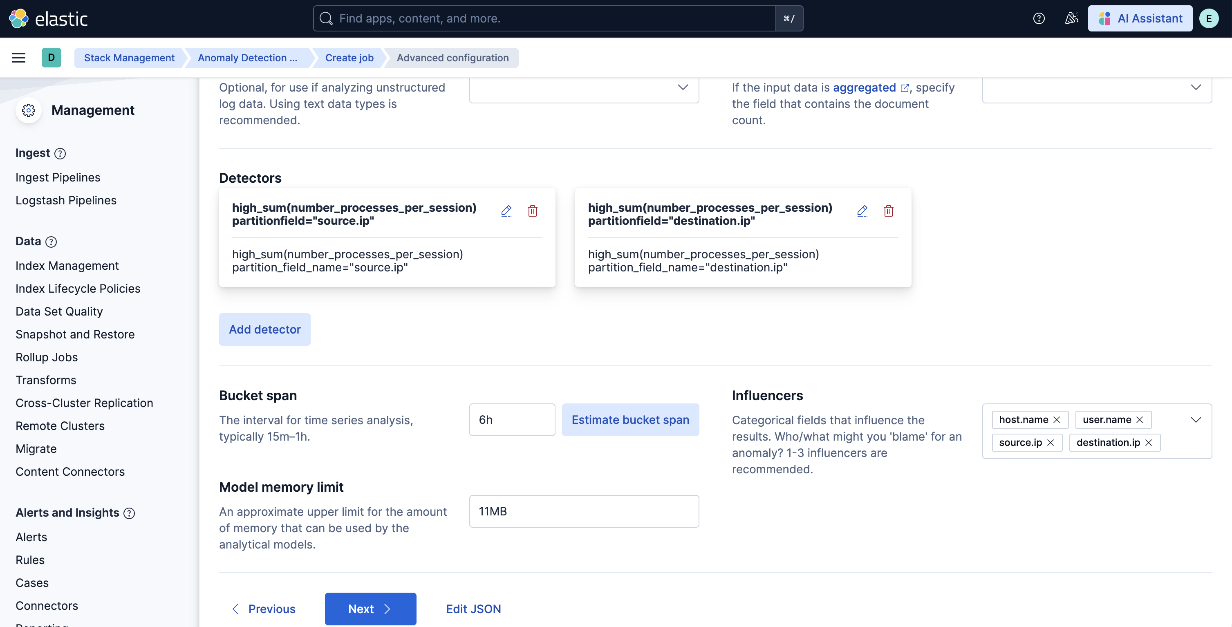This screenshot has width=1232, height=627.
Task: Remove user.name influencer tag
Action: 1140,420
